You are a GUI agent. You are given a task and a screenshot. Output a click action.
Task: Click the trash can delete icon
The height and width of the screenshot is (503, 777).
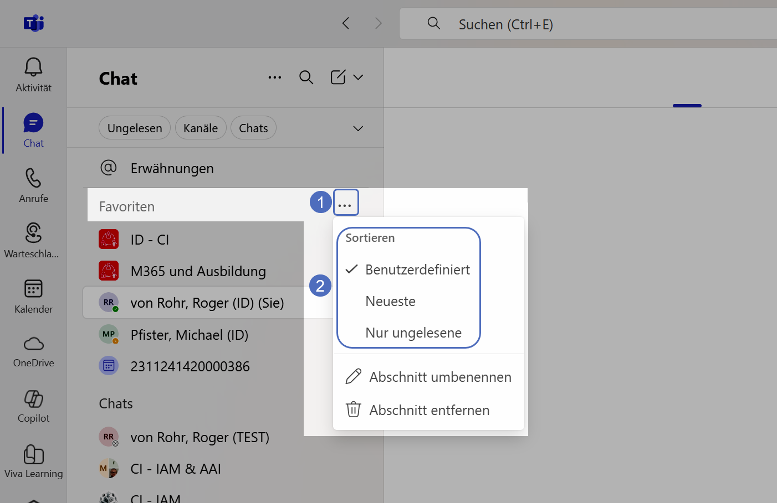click(354, 410)
